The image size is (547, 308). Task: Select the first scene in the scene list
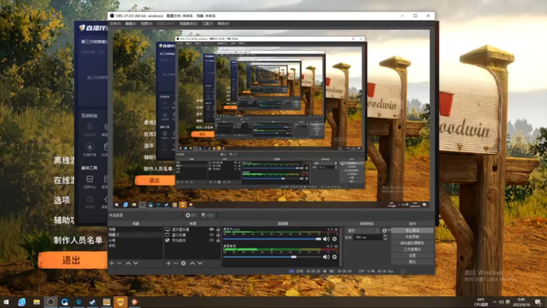(x=135, y=229)
